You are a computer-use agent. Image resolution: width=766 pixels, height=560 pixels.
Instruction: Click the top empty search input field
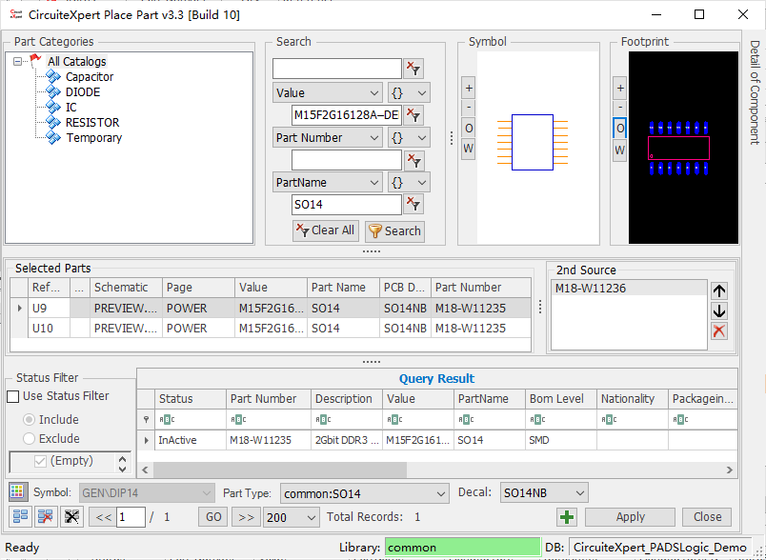(337, 69)
